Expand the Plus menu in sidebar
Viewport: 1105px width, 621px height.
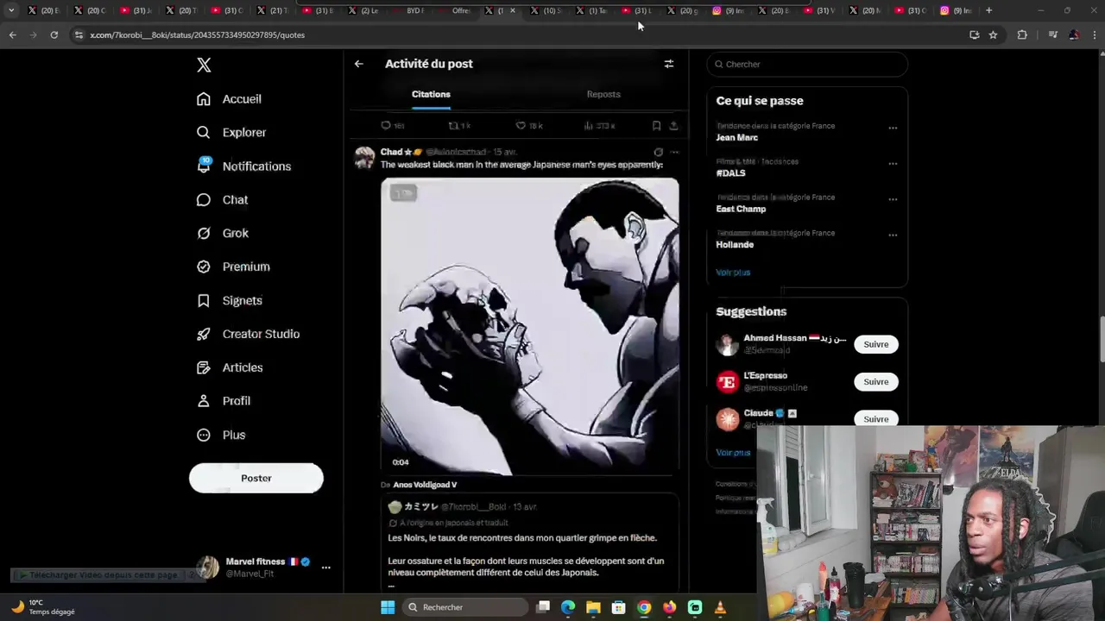(x=221, y=436)
